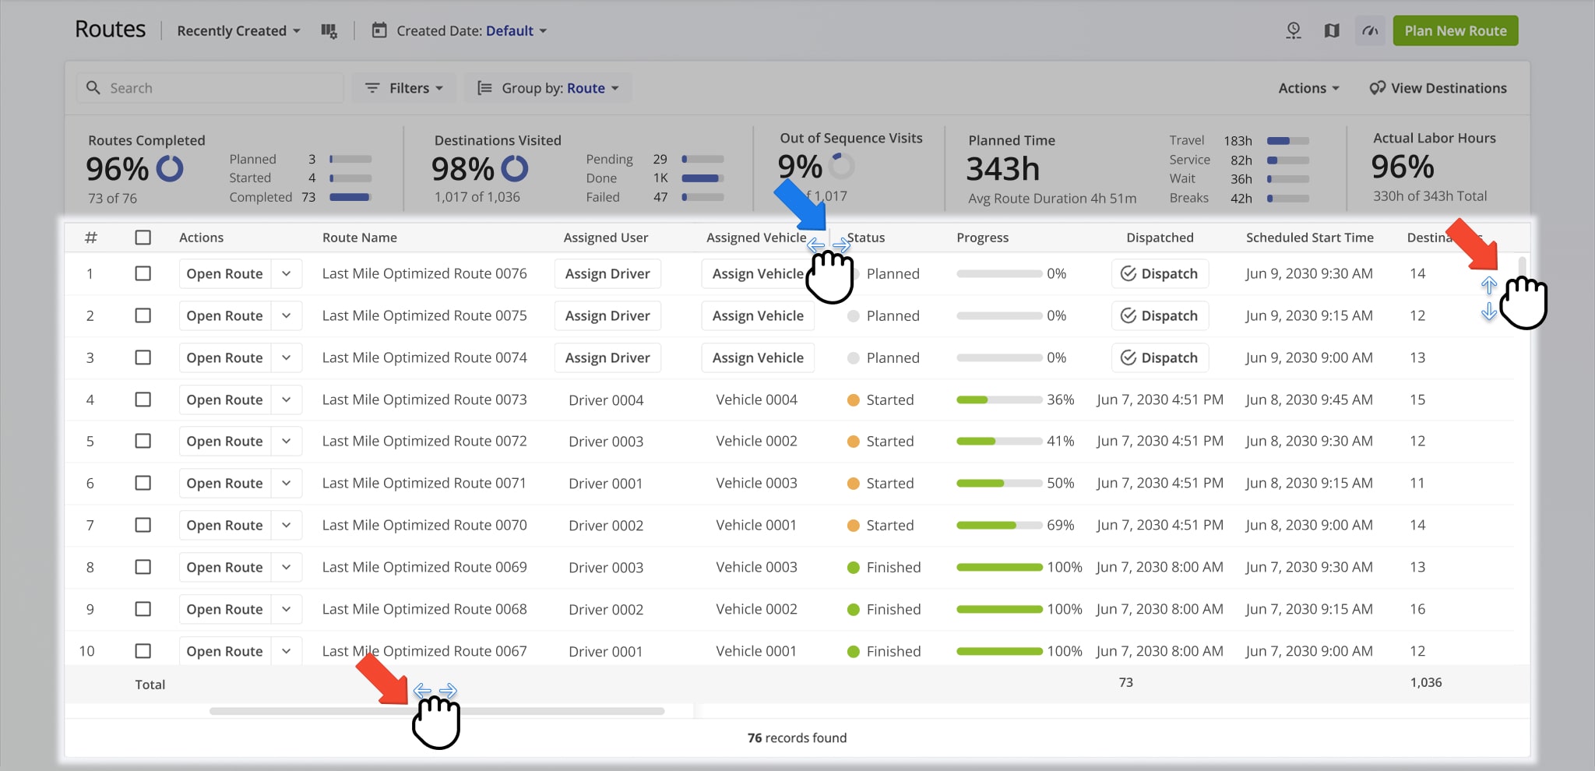The image size is (1595, 771).
Task: Assign Driver to Route 0074
Action: coord(607,357)
